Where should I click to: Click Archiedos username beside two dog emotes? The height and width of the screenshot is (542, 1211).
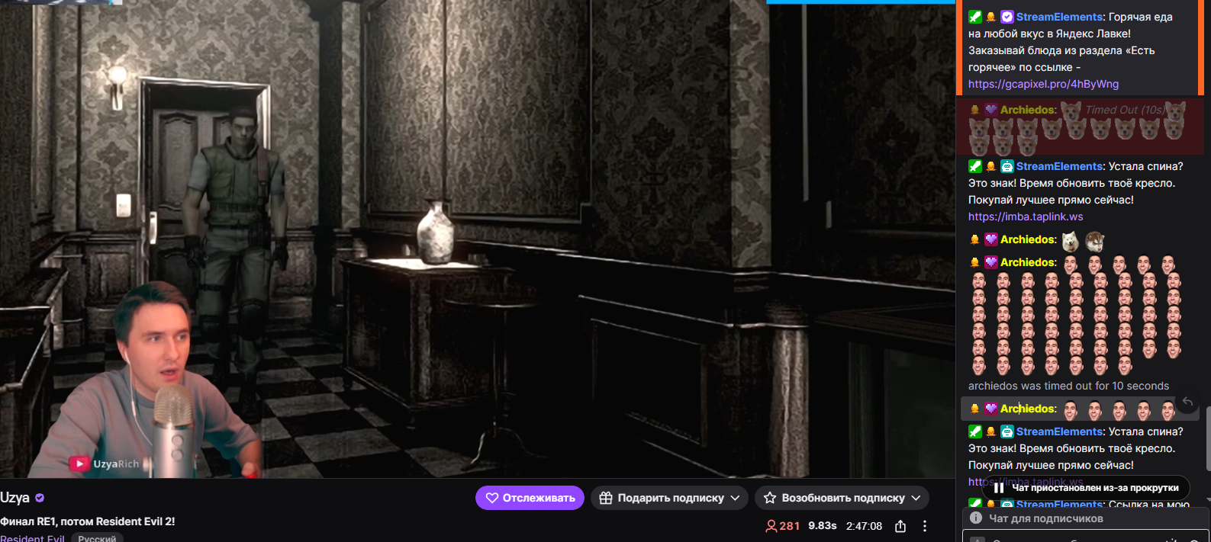tap(1027, 239)
